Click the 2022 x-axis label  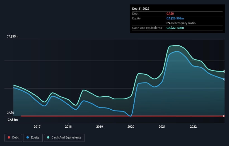(x=193, y=127)
